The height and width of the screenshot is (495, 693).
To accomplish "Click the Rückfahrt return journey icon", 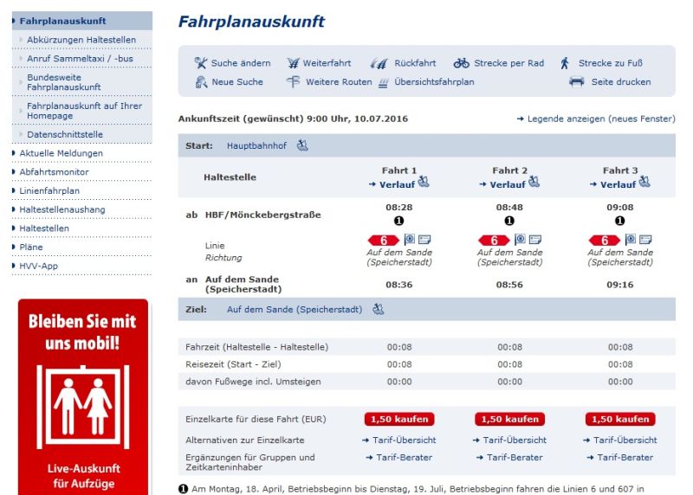I will [x=379, y=63].
